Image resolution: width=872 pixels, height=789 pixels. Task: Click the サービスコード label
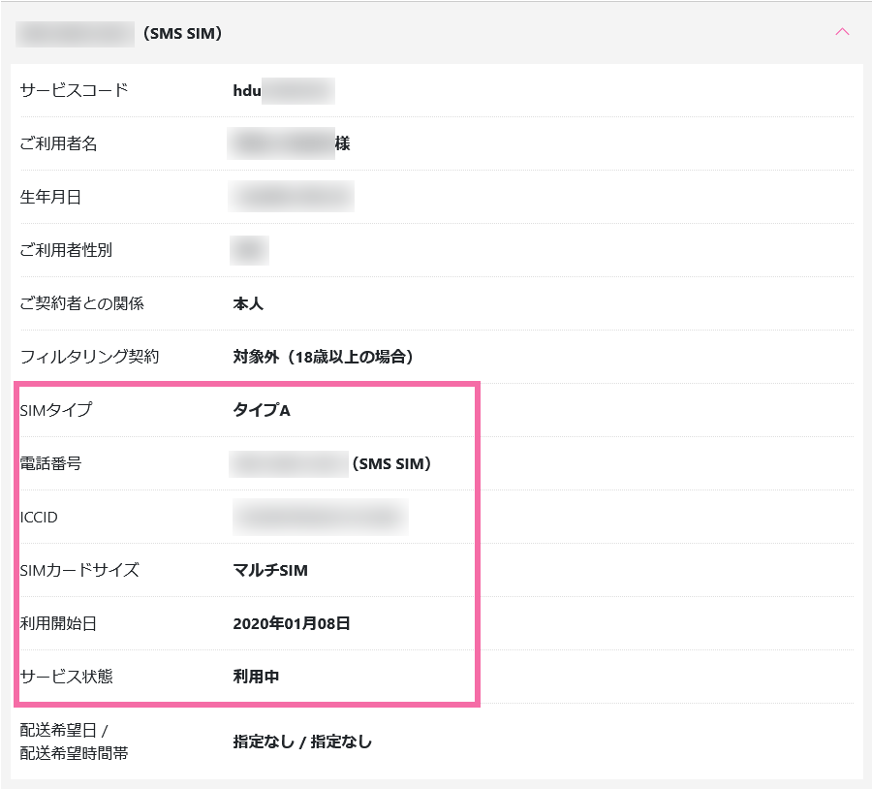tap(74, 91)
